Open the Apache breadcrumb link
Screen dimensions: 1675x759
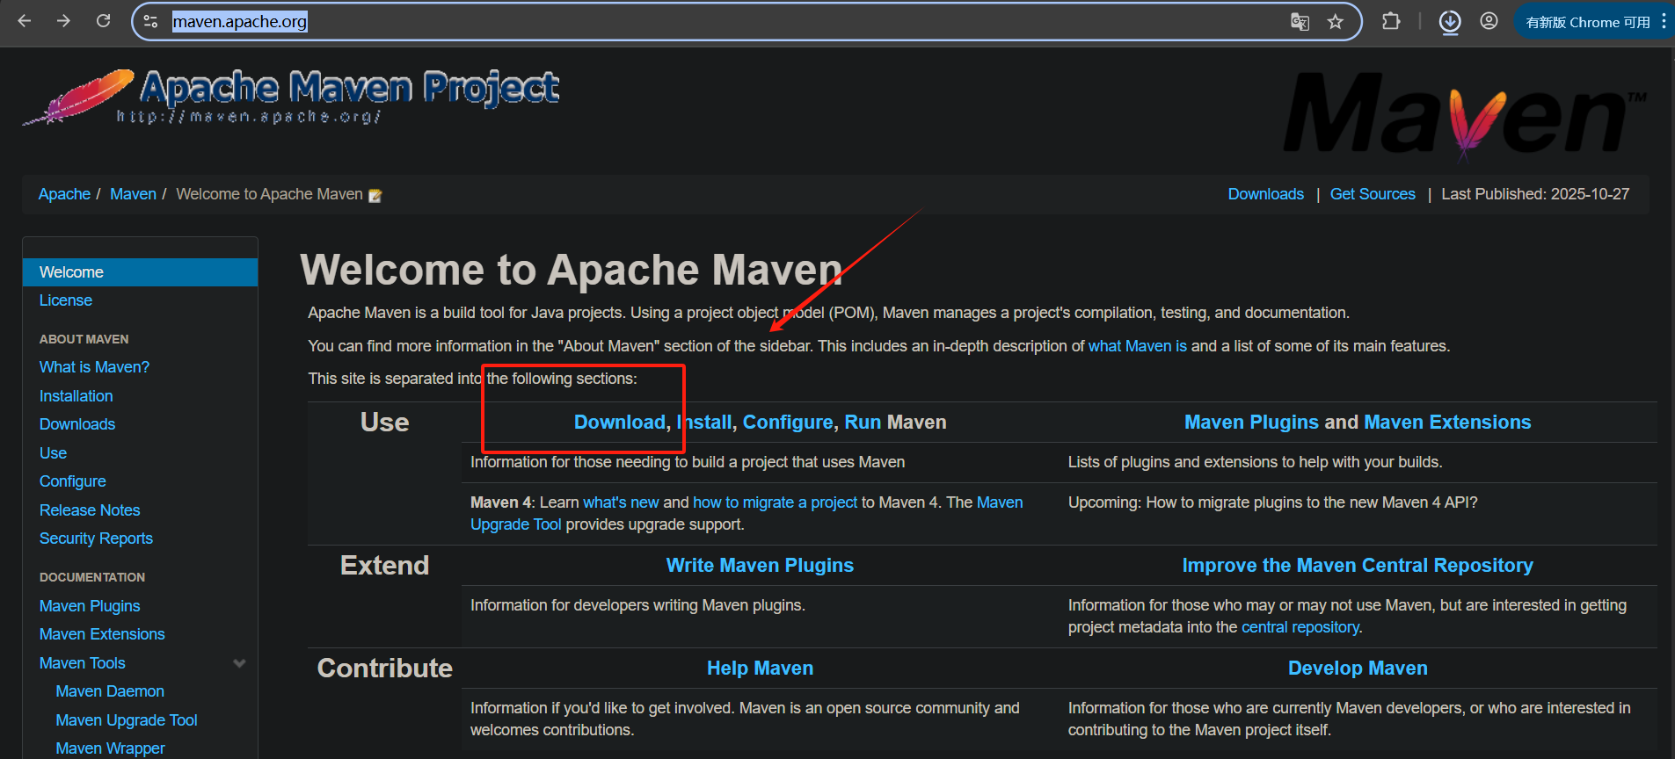click(x=64, y=194)
